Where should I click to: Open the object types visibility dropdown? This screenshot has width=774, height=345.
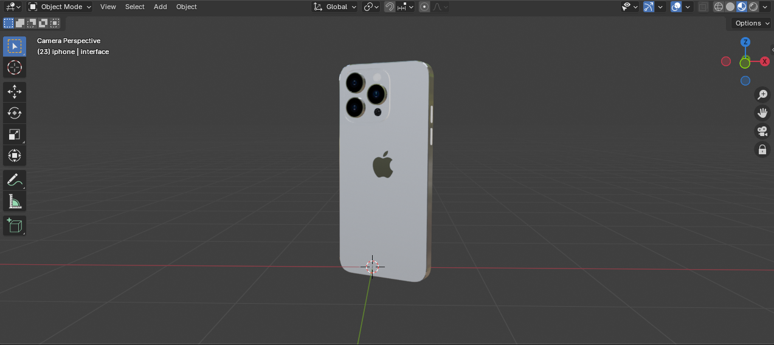[x=630, y=7]
